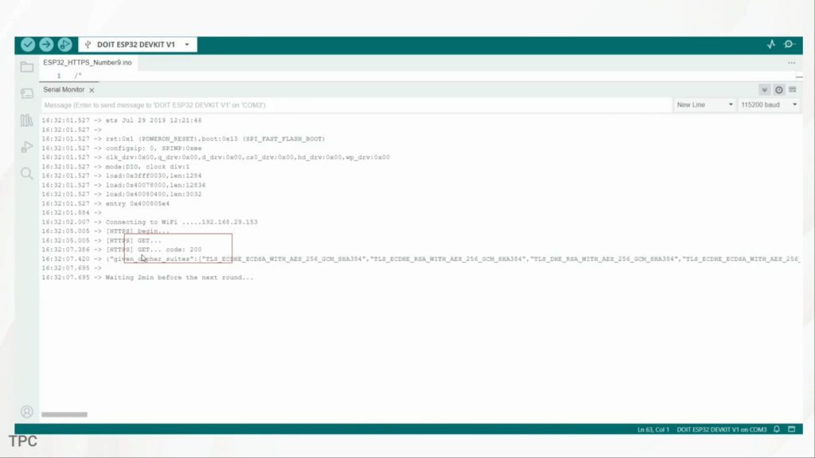
Task: Expand the New Line ending dropdown
Action: click(x=704, y=105)
